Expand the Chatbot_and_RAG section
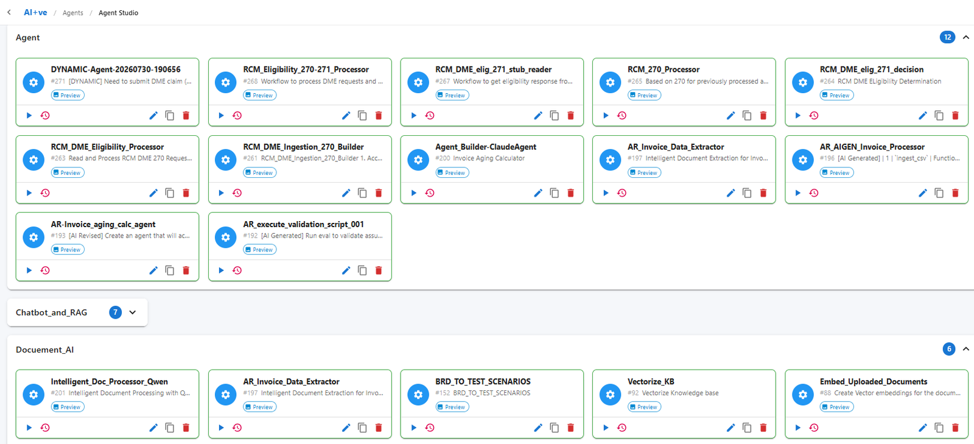974x444 pixels. 133,312
